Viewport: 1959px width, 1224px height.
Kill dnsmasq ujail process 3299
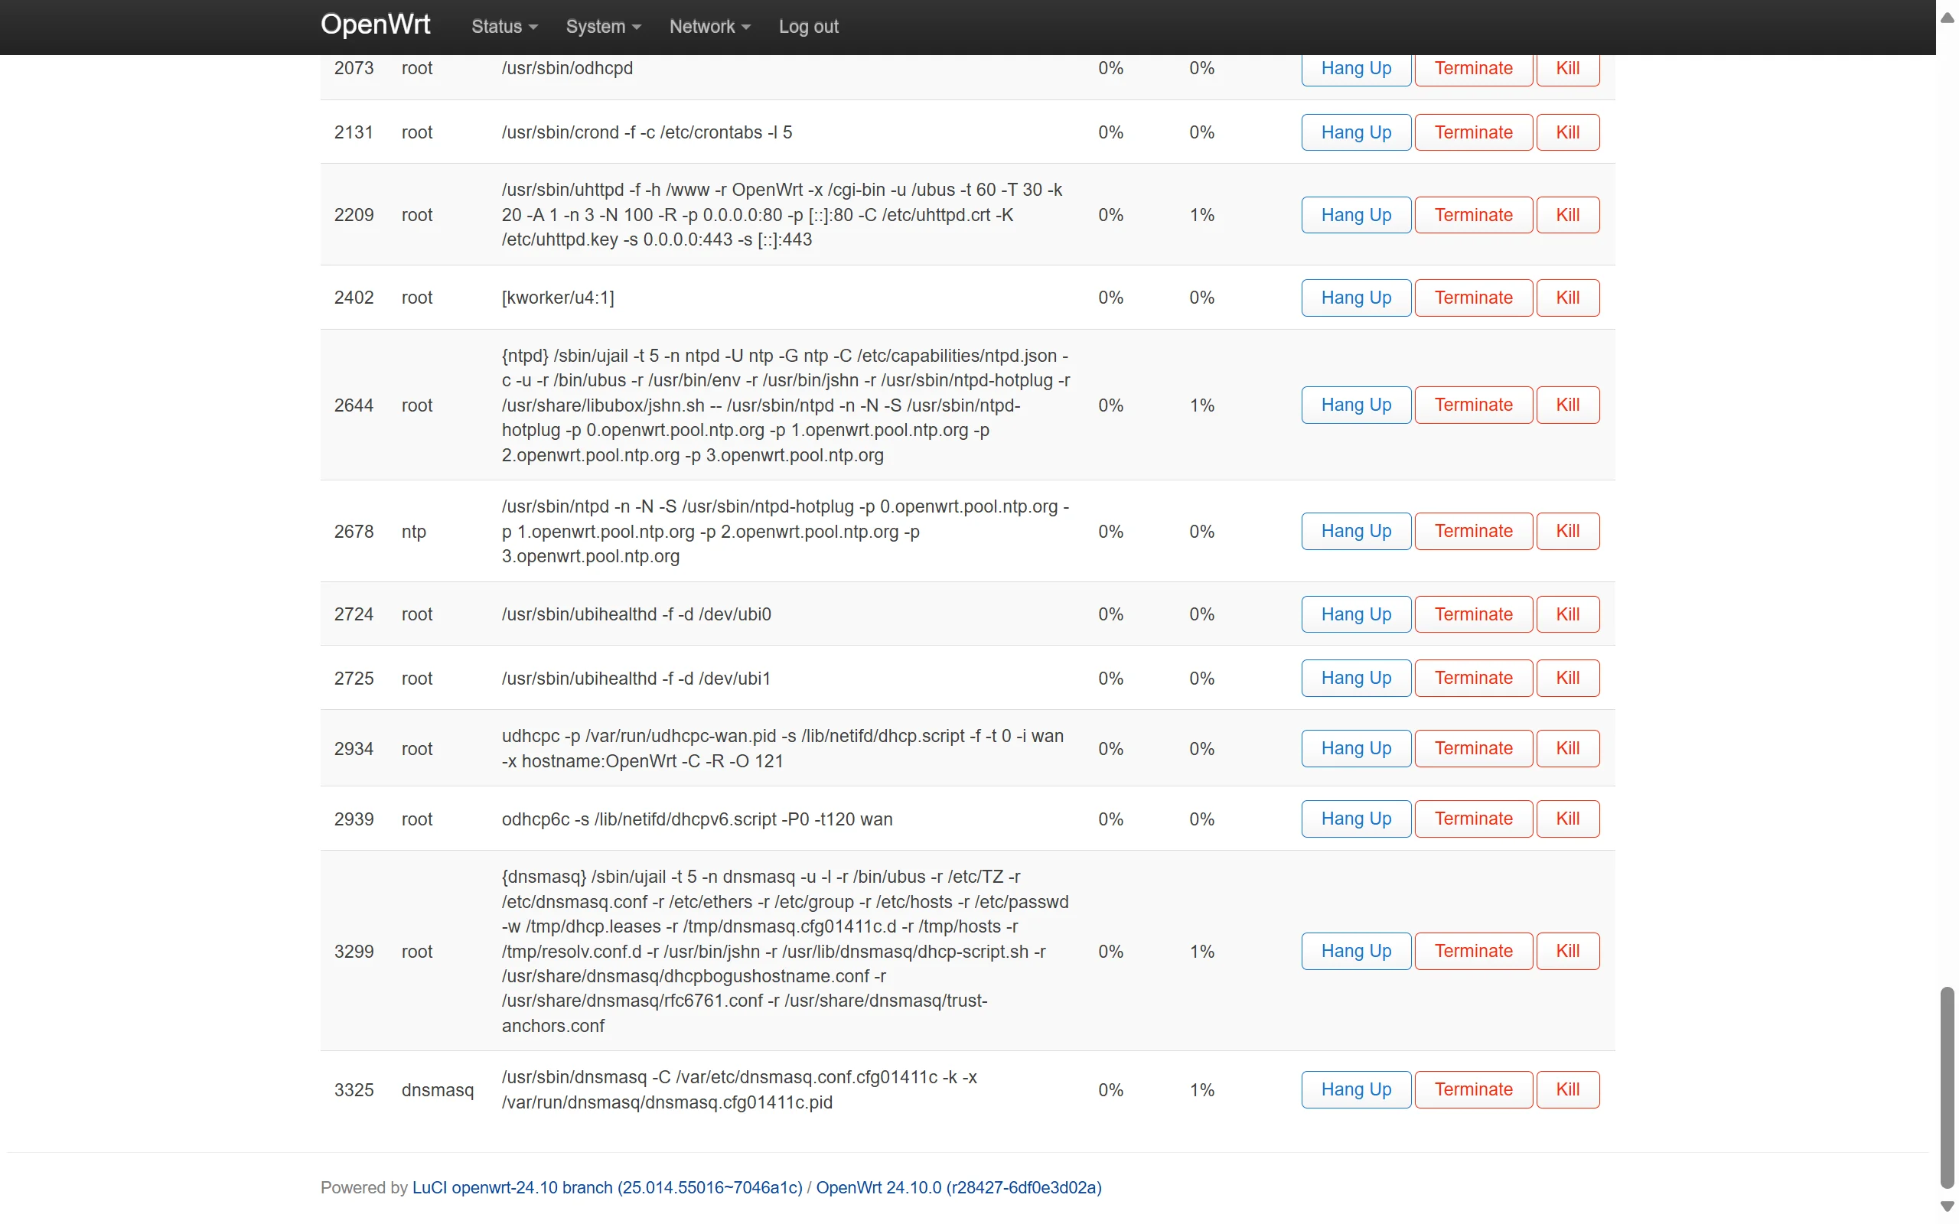coord(1567,950)
